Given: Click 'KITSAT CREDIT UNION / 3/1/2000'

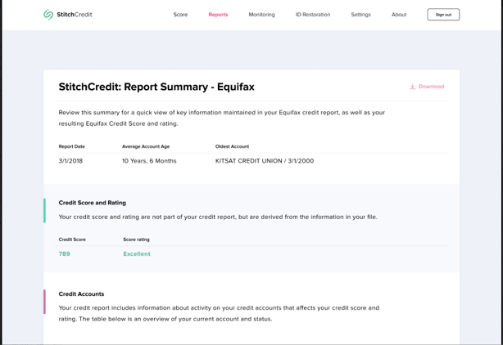Looking at the screenshot, I should coord(265,161).
